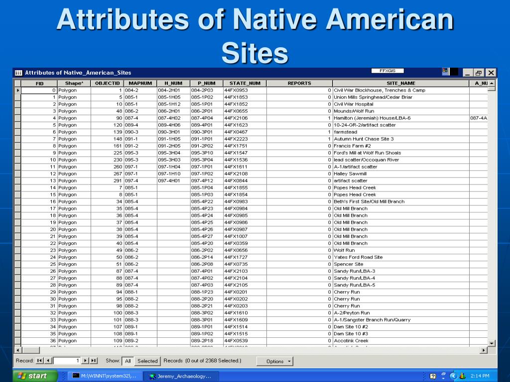The width and height of the screenshot is (510, 382).
Task: Click the horizontal scrollbar thumb
Action: click(x=31, y=350)
